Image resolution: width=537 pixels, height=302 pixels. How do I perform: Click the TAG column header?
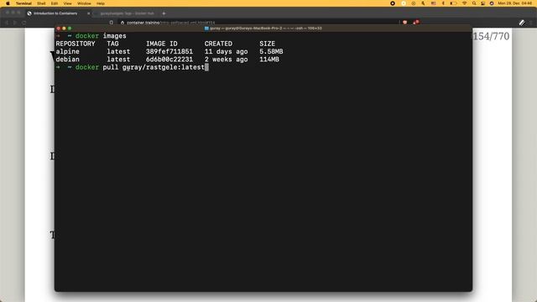click(x=112, y=44)
